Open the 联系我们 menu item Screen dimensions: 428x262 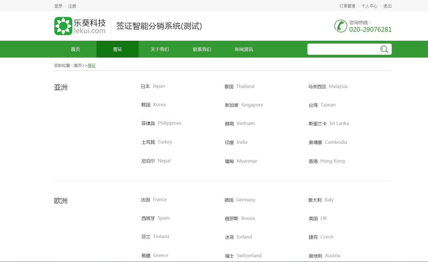coord(202,49)
